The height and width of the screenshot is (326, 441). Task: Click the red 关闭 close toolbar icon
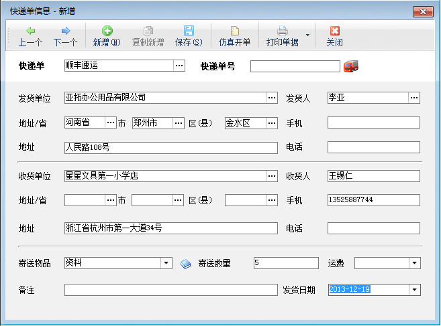tap(334, 31)
